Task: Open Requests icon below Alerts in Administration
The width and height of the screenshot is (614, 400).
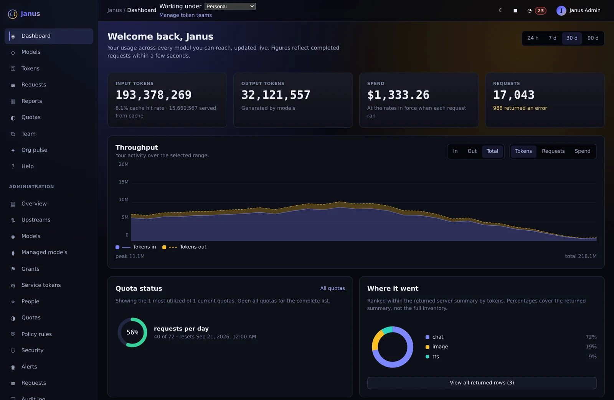Action: (x=13, y=383)
